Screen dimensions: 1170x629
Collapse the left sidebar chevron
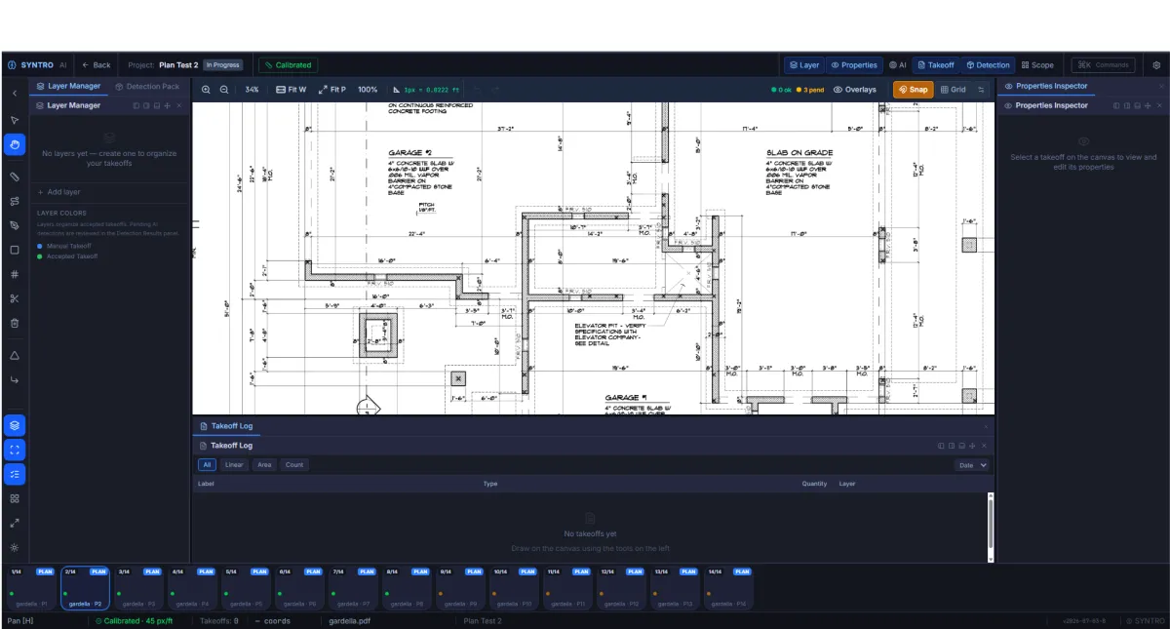coord(15,92)
